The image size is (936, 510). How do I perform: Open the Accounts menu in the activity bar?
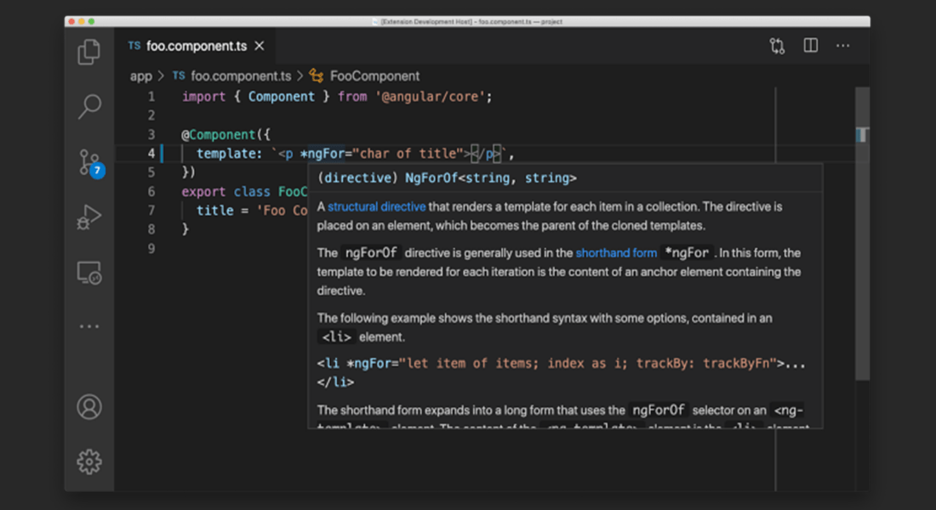point(88,406)
